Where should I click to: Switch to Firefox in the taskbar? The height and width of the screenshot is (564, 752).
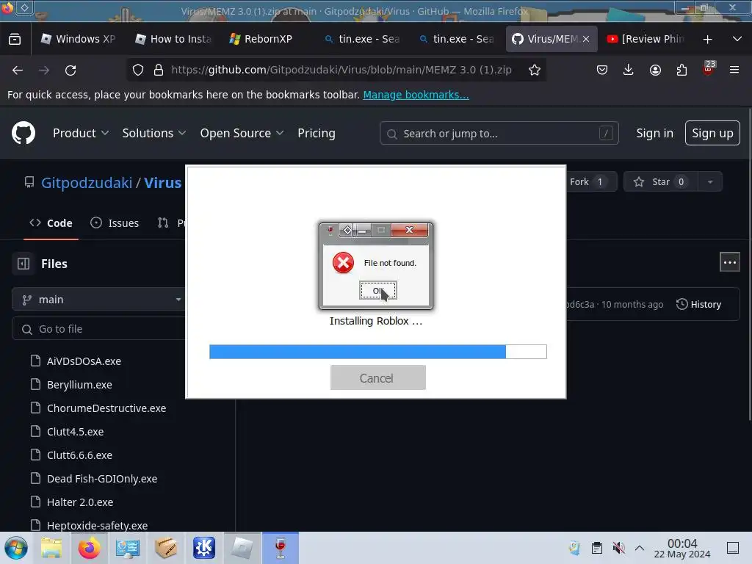[x=89, y=548]
